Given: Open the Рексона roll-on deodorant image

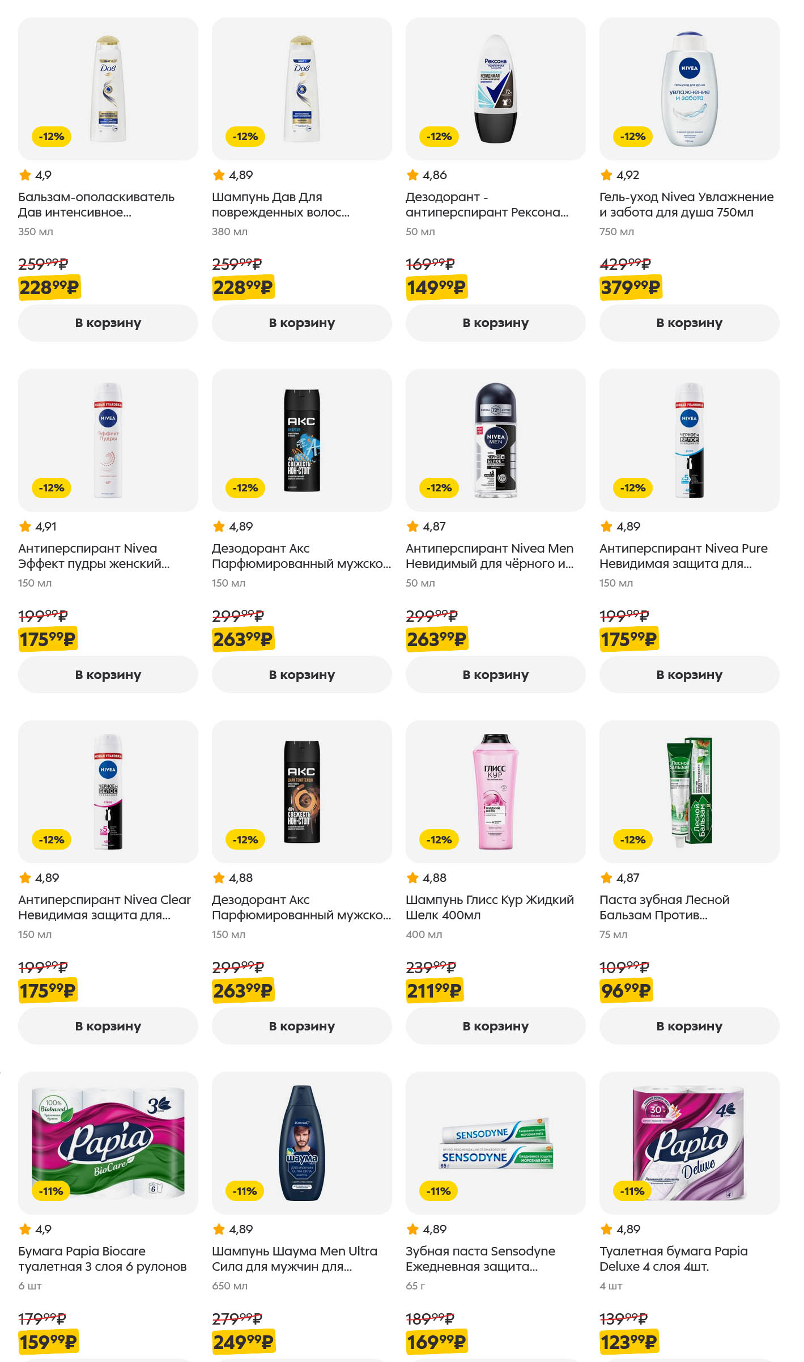Looking at the screenshot, I should [495, 88].
